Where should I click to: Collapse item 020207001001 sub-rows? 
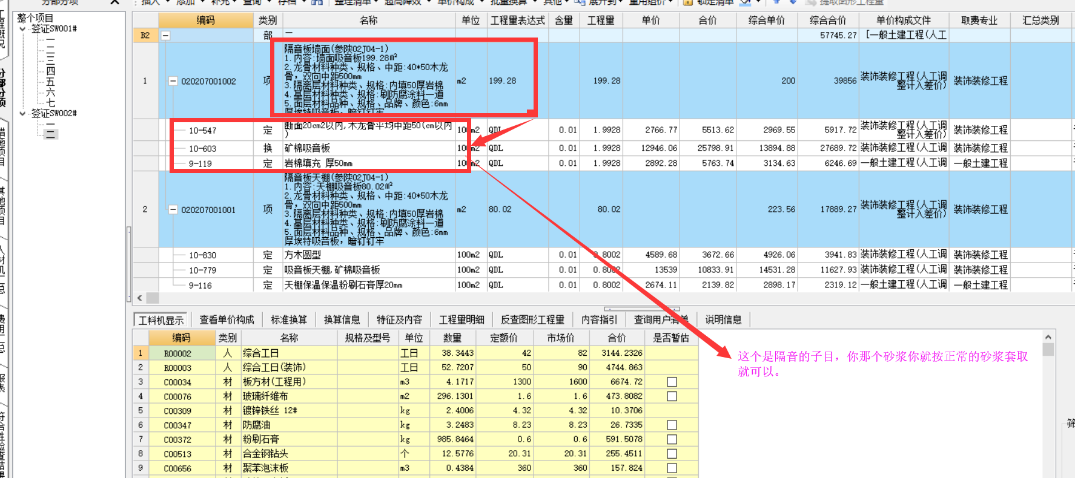tap(173, 210)
